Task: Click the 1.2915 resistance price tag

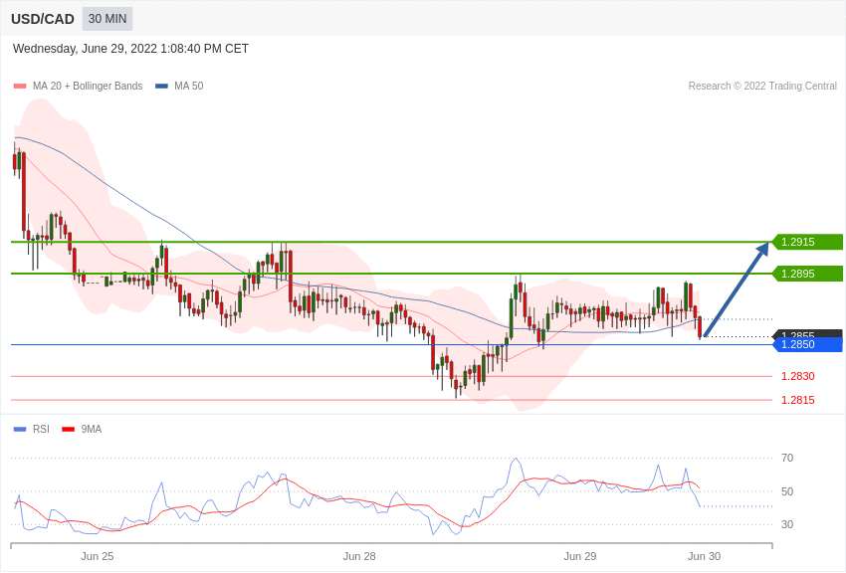Action: 808,242
